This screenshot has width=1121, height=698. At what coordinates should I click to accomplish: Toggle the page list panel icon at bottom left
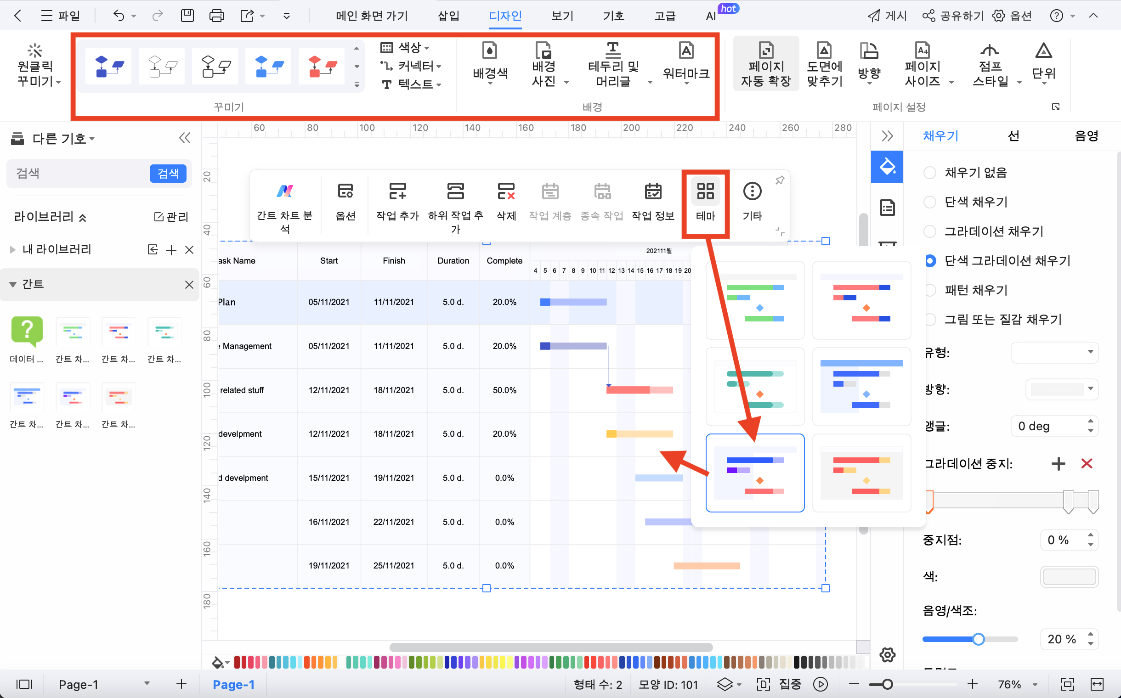coord(24,684)
